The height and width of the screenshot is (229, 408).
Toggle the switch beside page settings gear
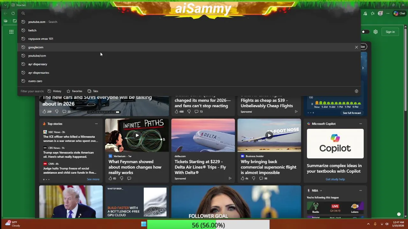click(x=365, y=32)
